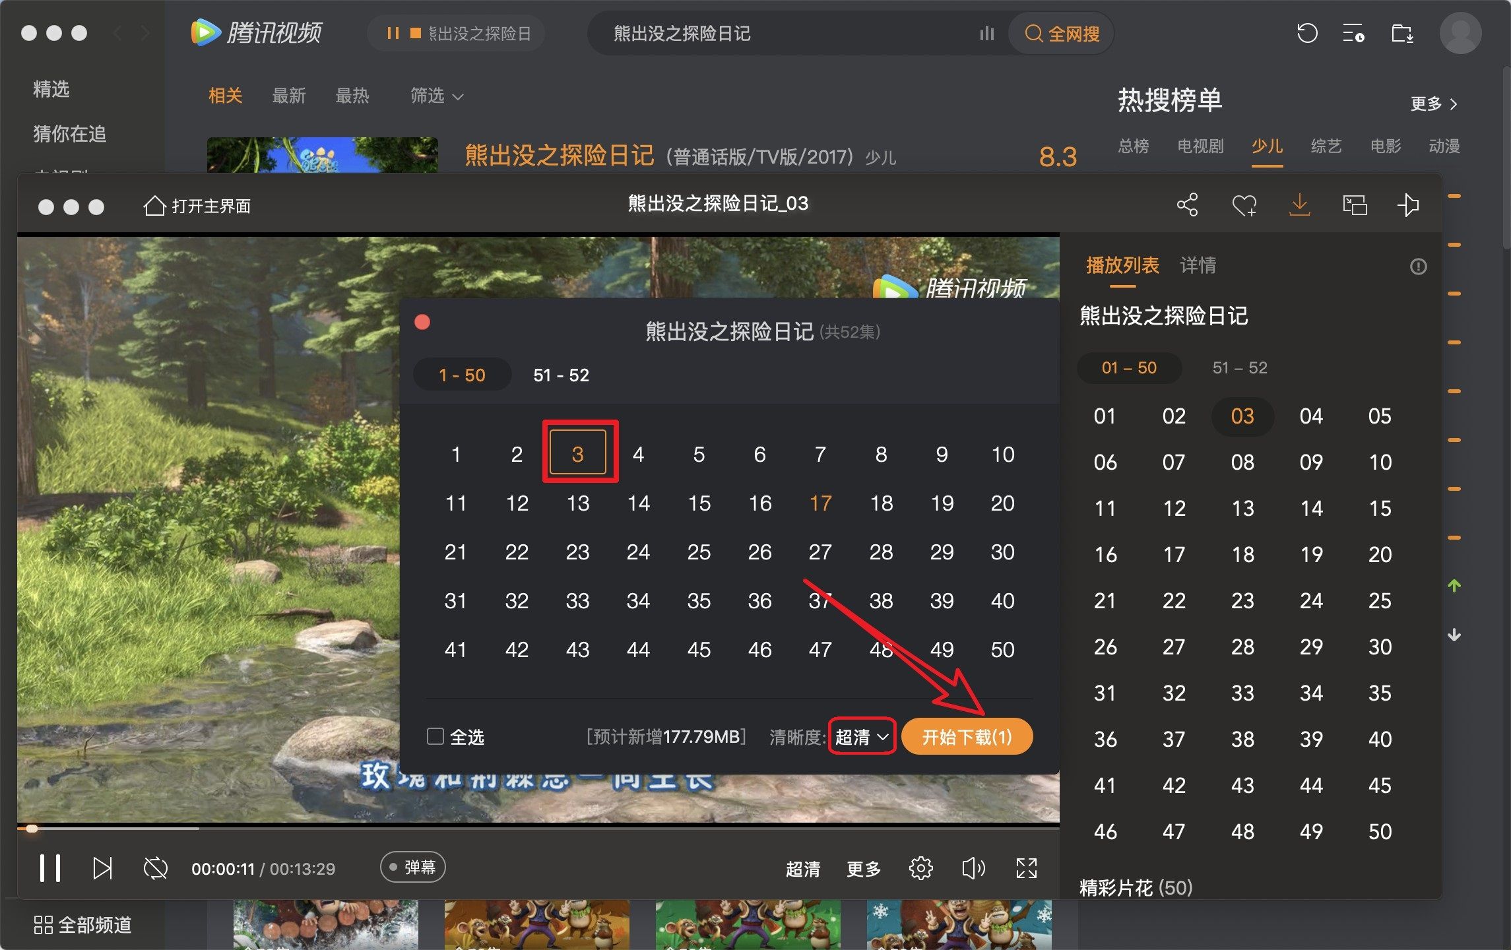The image size is (1511, 950).
Task: Play episode 04 from the playlist
Action: (x=1311, y=416)
